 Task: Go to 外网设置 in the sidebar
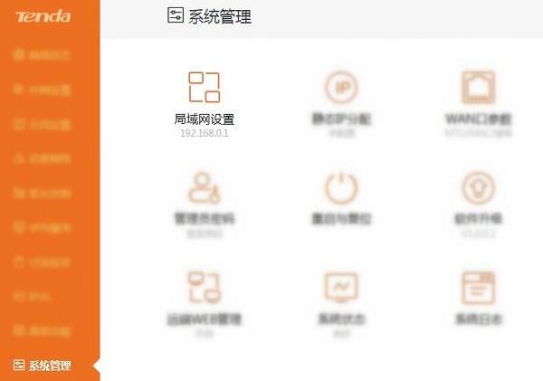[x=49, y=90]
